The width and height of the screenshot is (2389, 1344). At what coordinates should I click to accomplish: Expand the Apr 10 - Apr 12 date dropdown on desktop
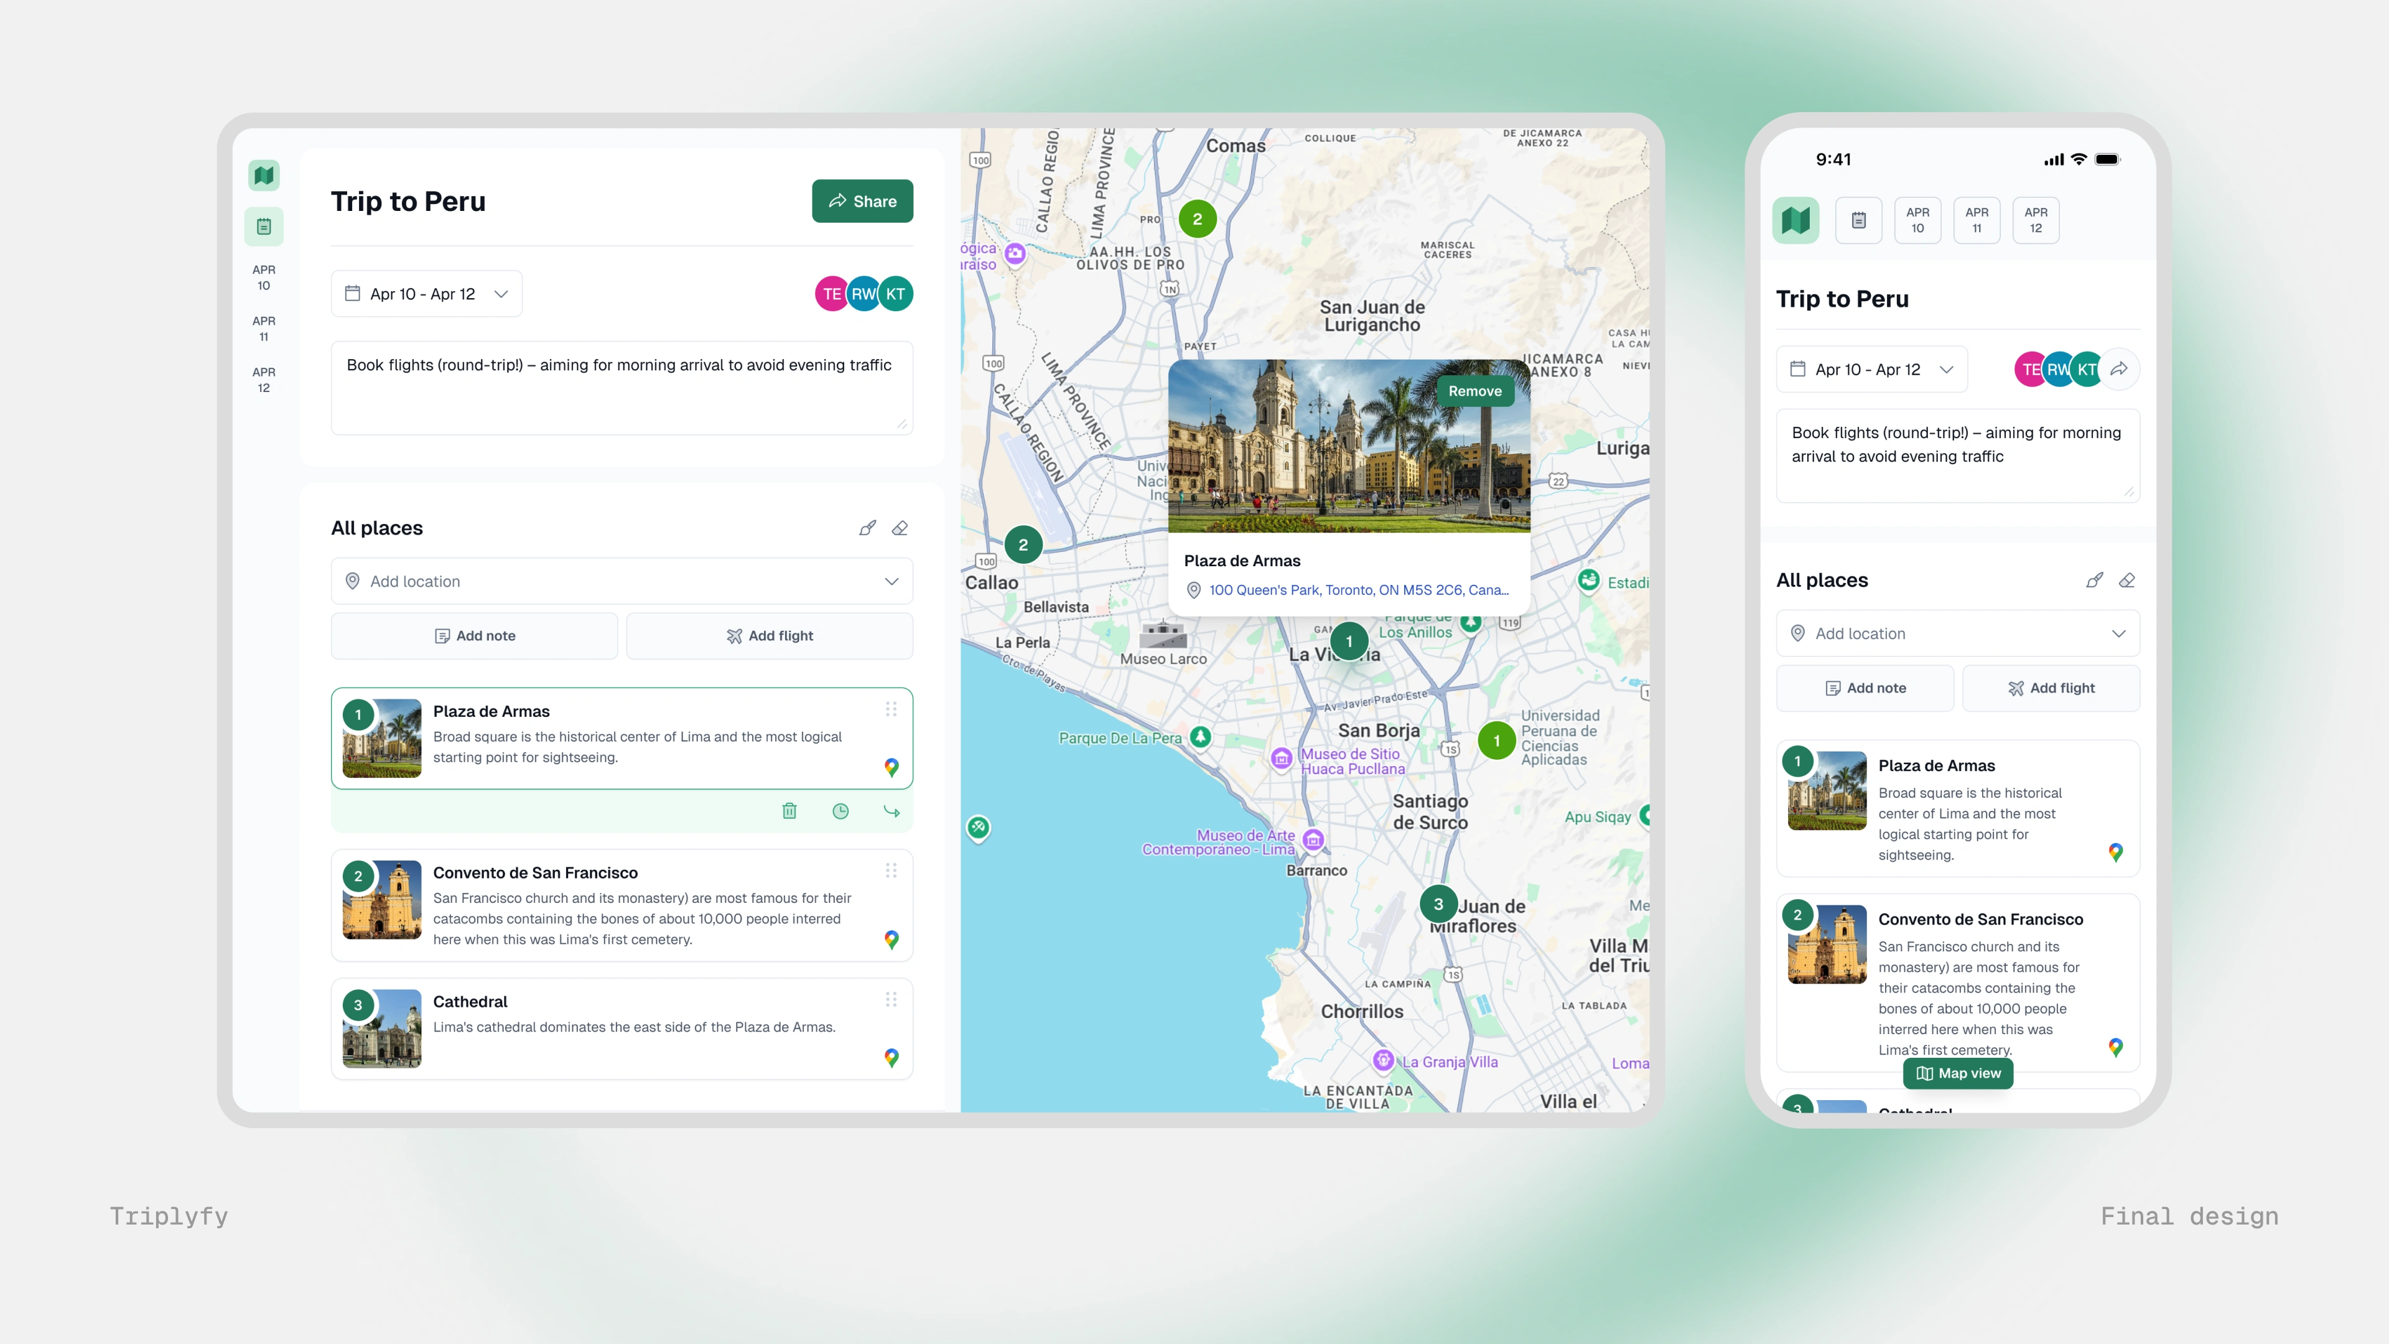pos(427,294)
